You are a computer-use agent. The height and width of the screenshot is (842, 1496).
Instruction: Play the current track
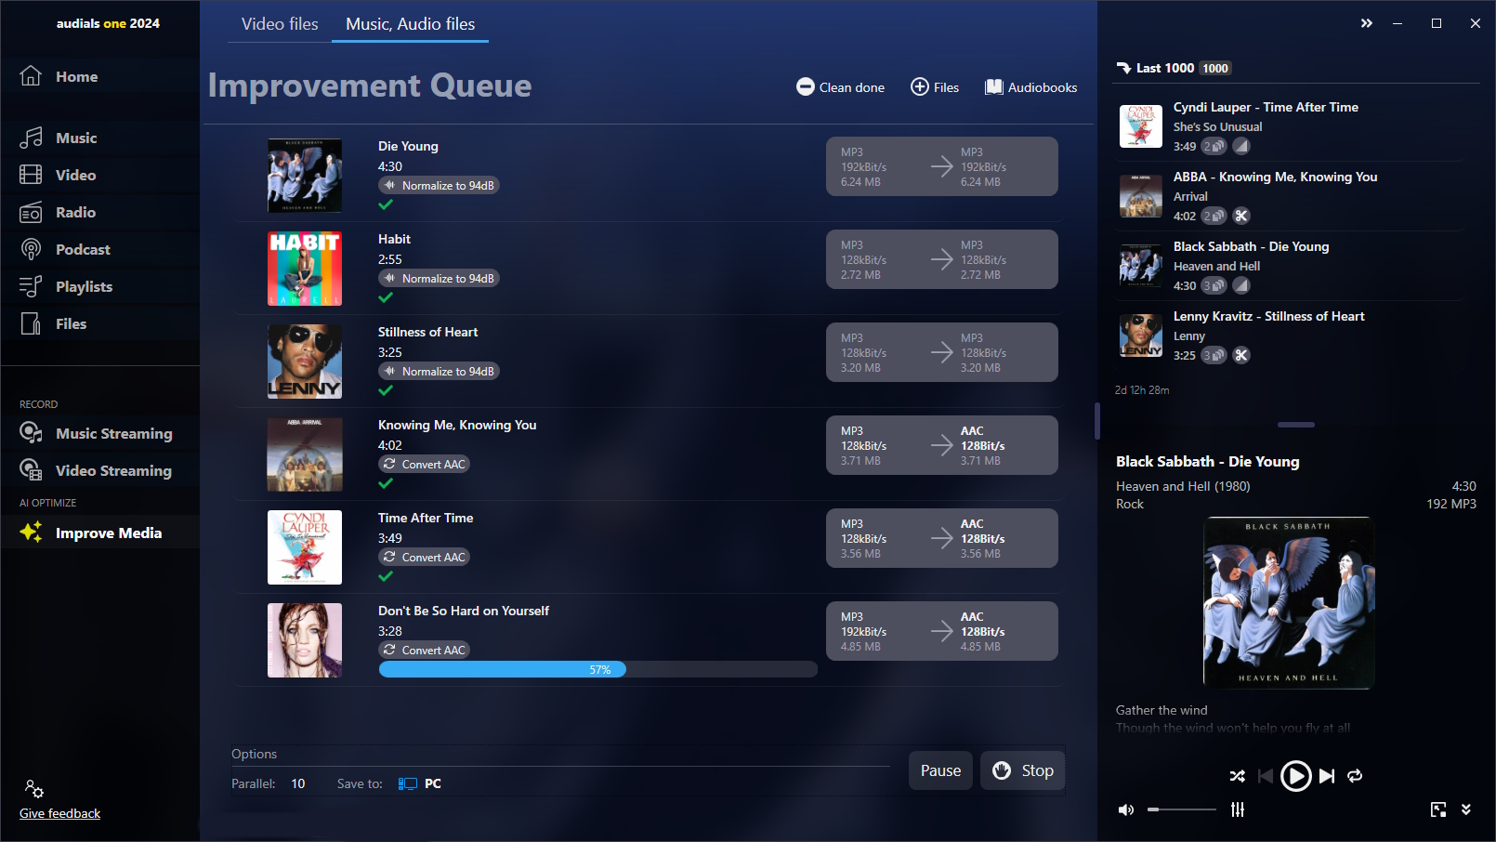(1295, 776)
